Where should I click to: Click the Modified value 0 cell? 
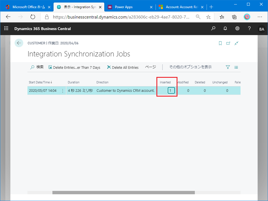click(x=188, y=91)
